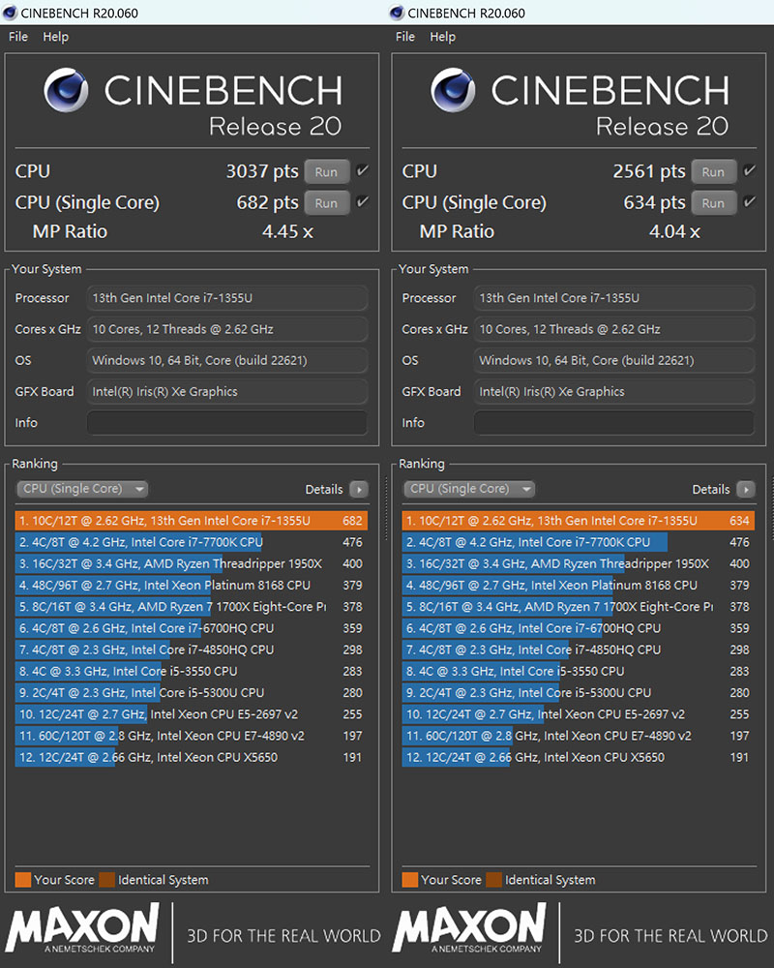This screenshot has height=968, width=774.
Task: Click orange Your Score swatch in left window
Action: point(23,880)
